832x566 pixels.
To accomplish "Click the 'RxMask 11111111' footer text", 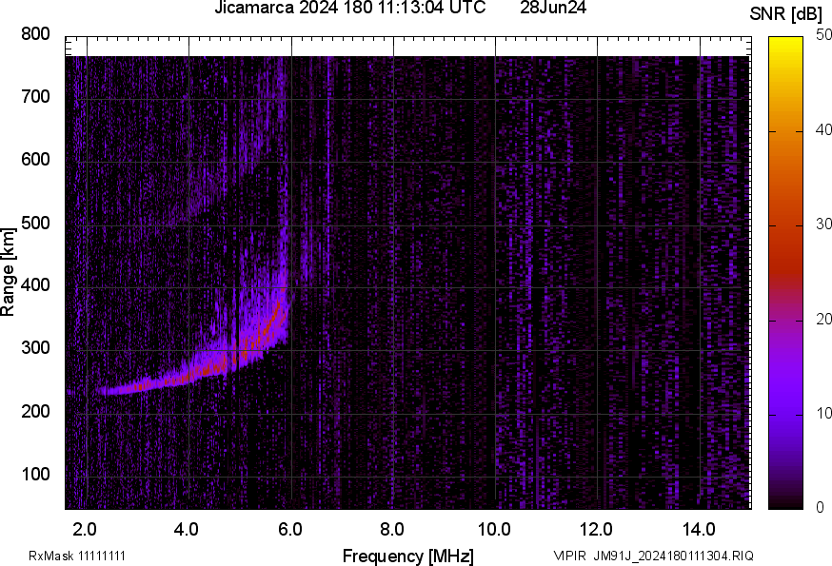I will (x=77, y=556).
